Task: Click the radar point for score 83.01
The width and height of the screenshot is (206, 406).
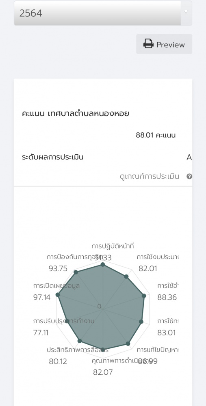Action: tap(141, 322)
